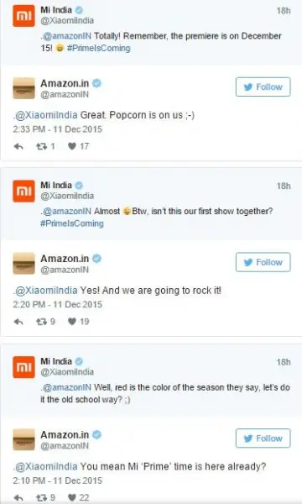Image resolution: width=302 pixels, height=504 pixels.
Task: Reply to the "Popcorn is on us" tweet
Action: tap(18, 146)
